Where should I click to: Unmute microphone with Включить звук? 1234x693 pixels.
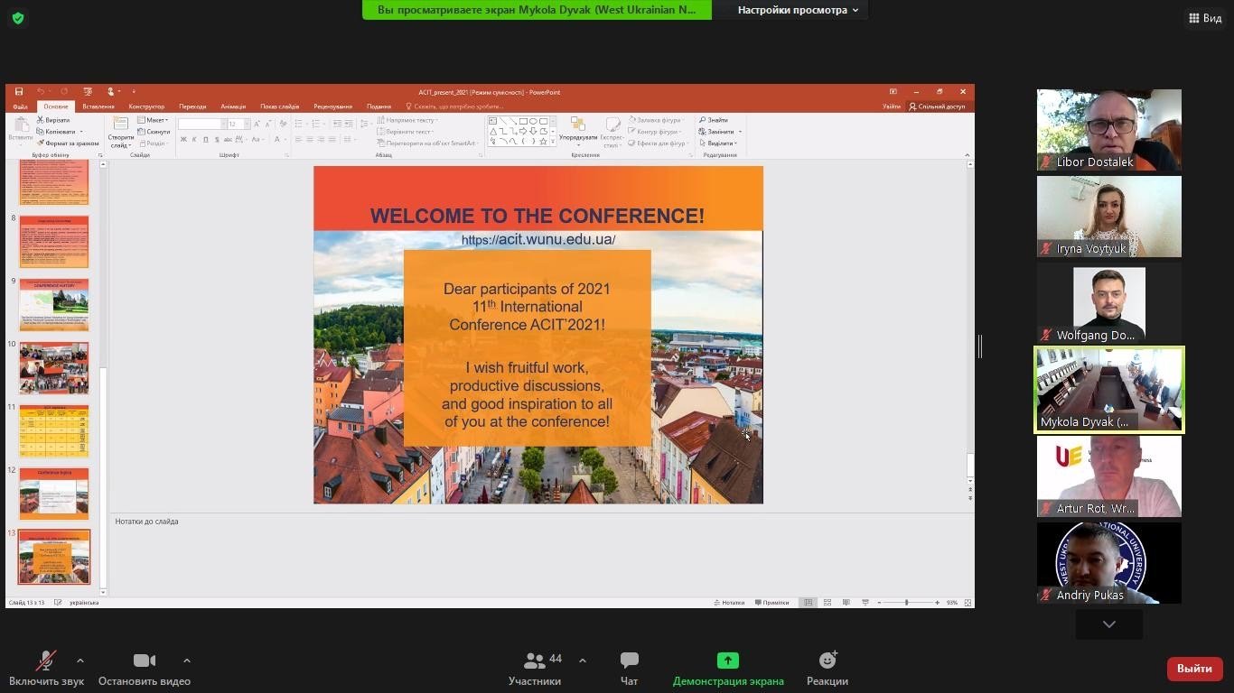[46, 669]
